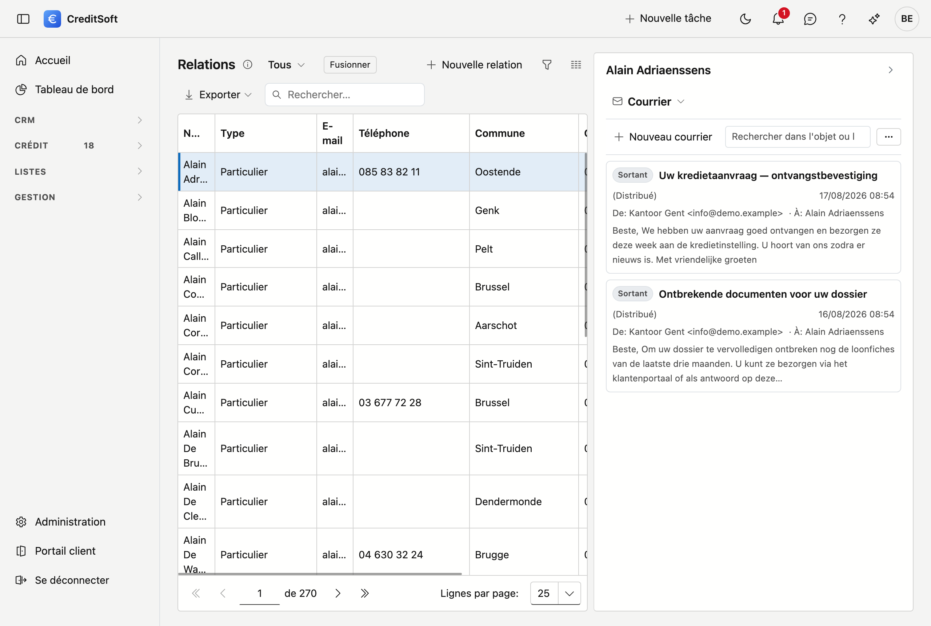Create a Nouvelle tâche
The height and width of the screenshot is (626, 931).
(x=668, y=18)
